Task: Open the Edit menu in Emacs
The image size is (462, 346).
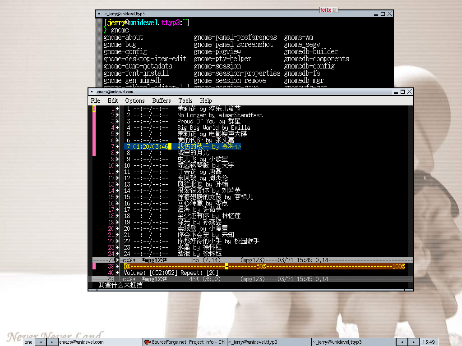Action: coord(112,100)
